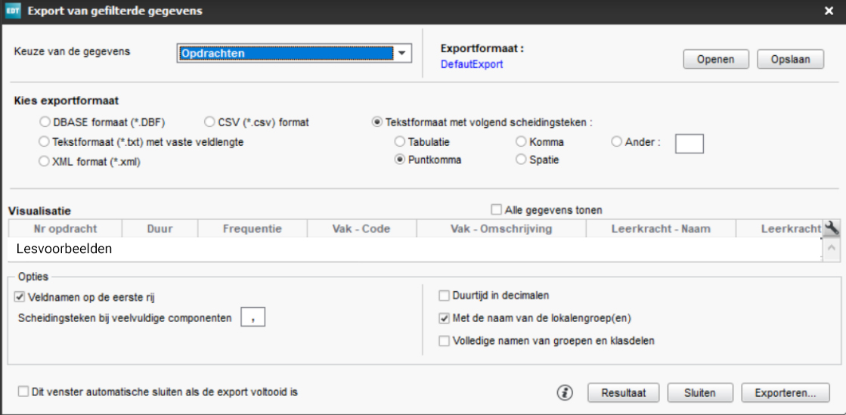Image resolution: width=846 pixels, height=415 pixels.
Task: Click the visualisation list scrollbar up arrow
Action: 830,247
